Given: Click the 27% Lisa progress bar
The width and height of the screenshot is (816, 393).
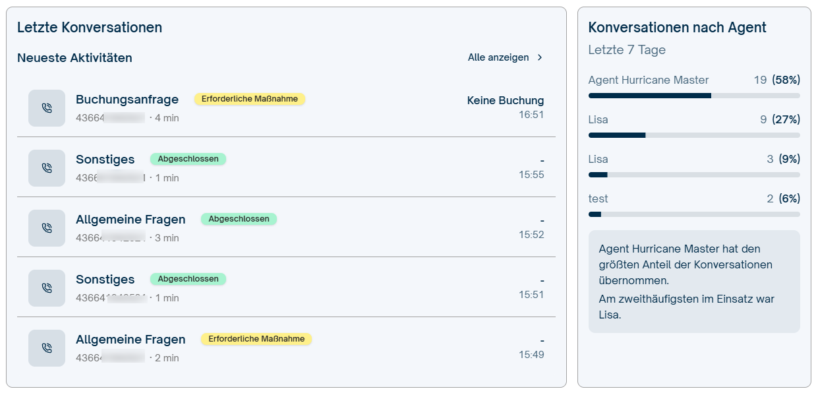Looking at the screenshot, I should click(x=694, y=135).
